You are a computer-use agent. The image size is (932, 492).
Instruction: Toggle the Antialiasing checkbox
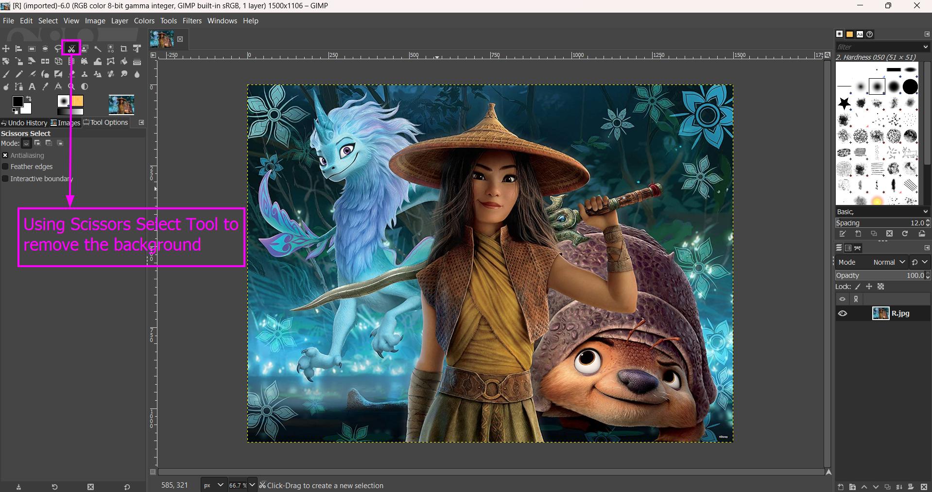coord(5,155)
